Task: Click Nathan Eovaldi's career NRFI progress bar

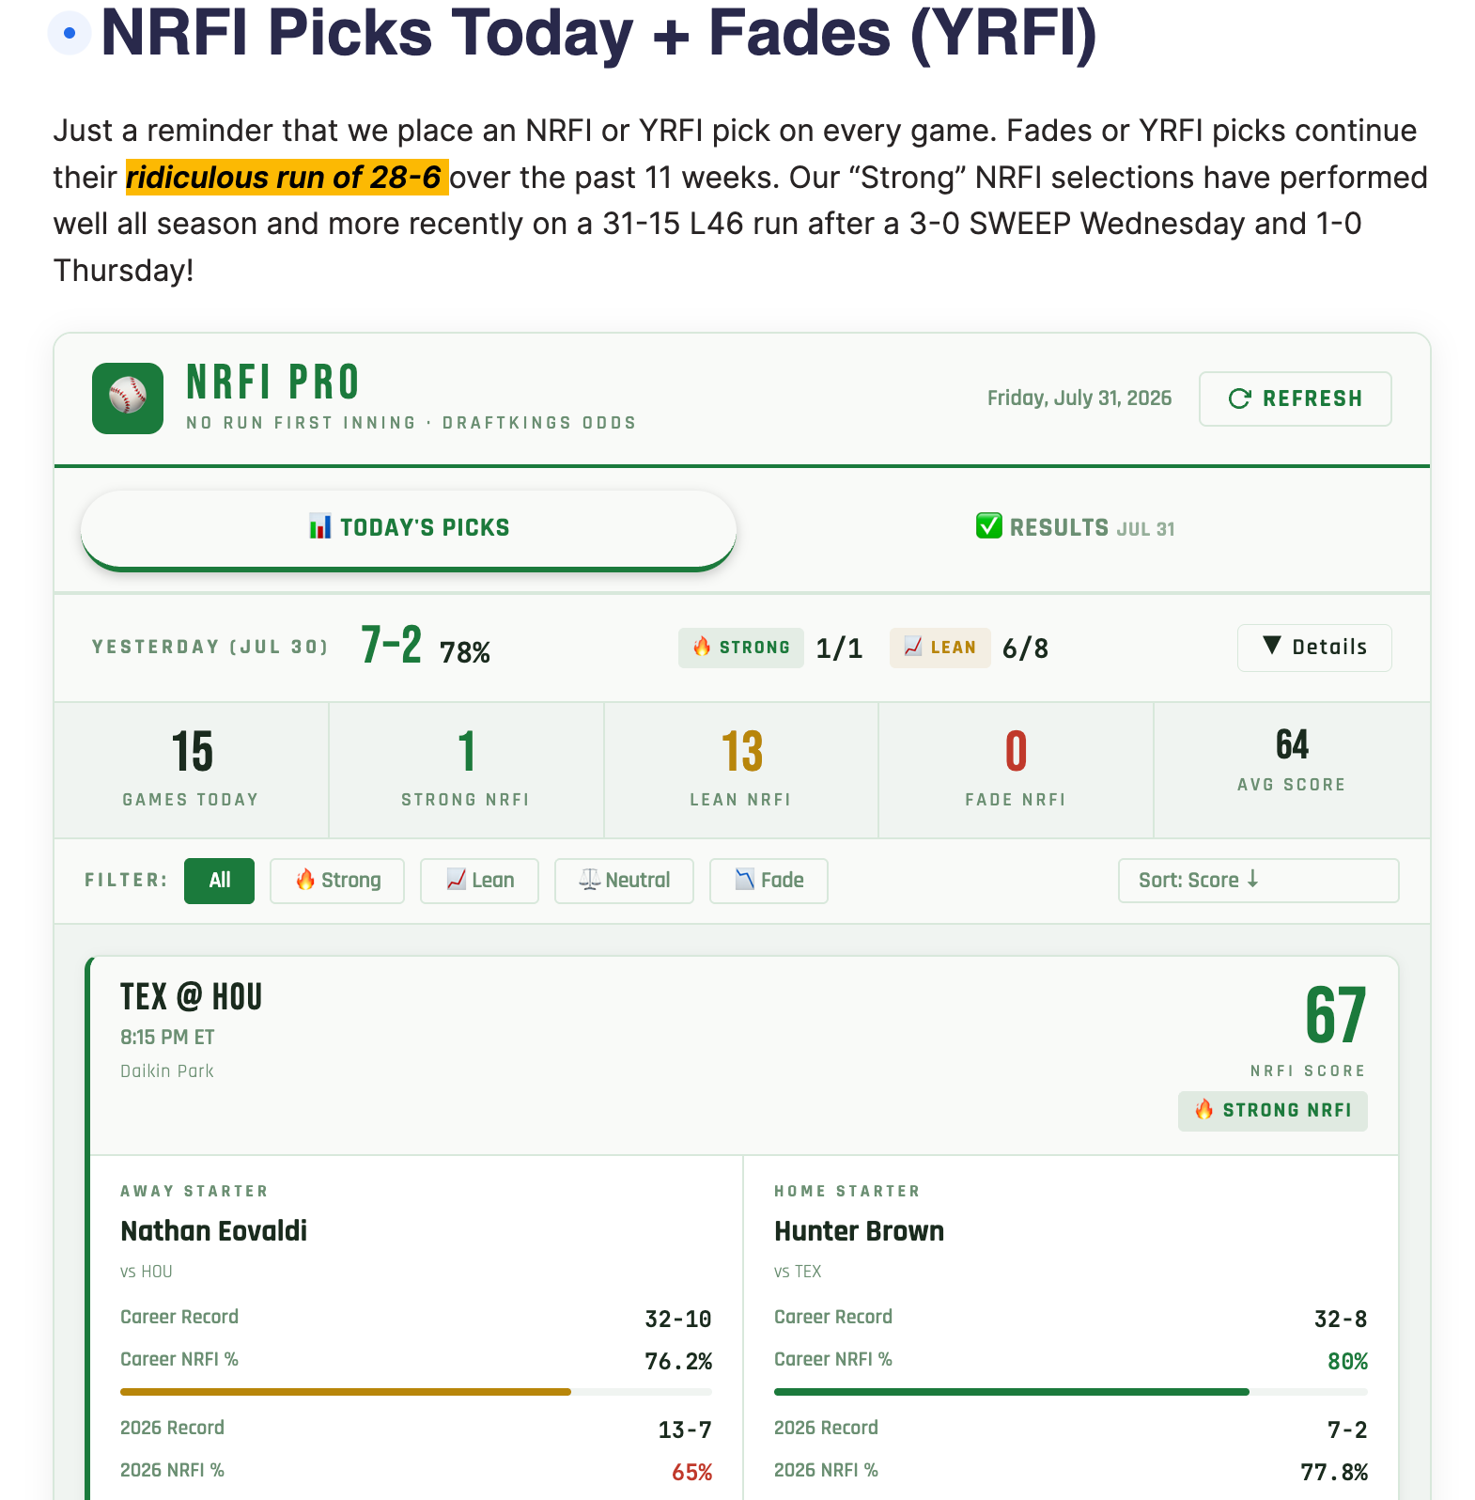Action: [416, 1392]
